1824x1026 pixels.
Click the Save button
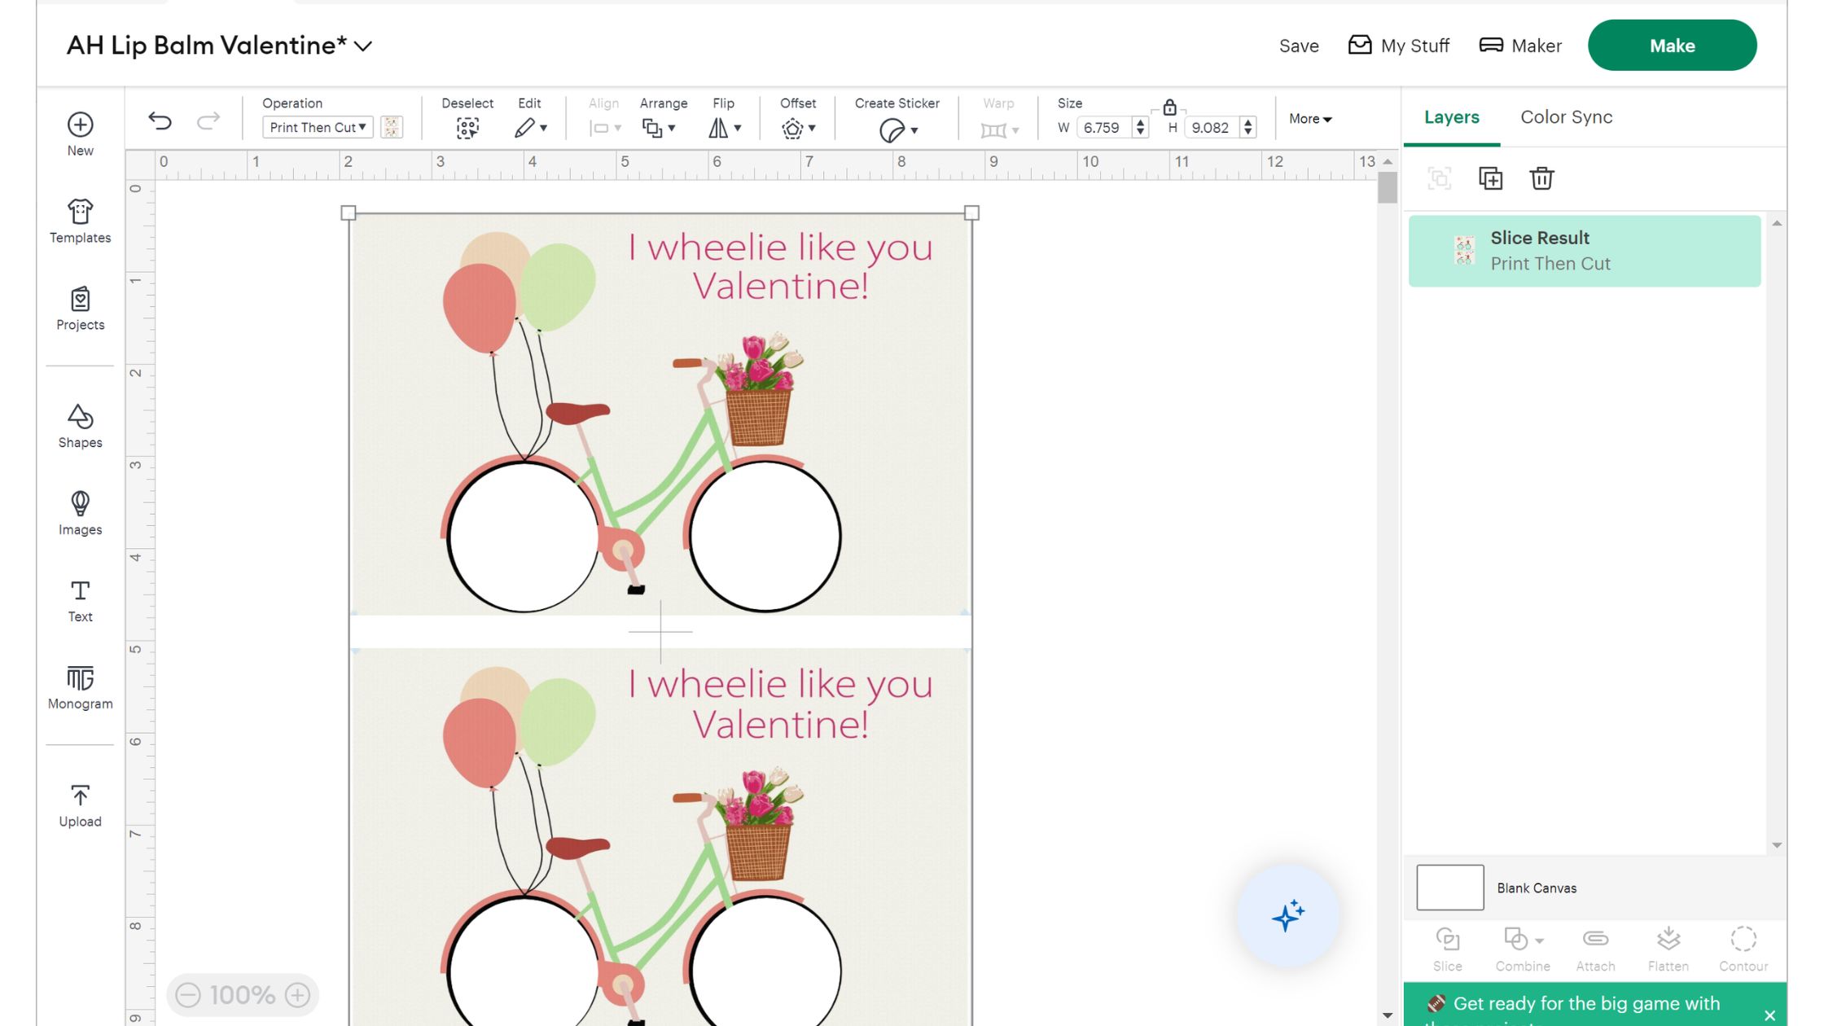[x=1298, y=46]
